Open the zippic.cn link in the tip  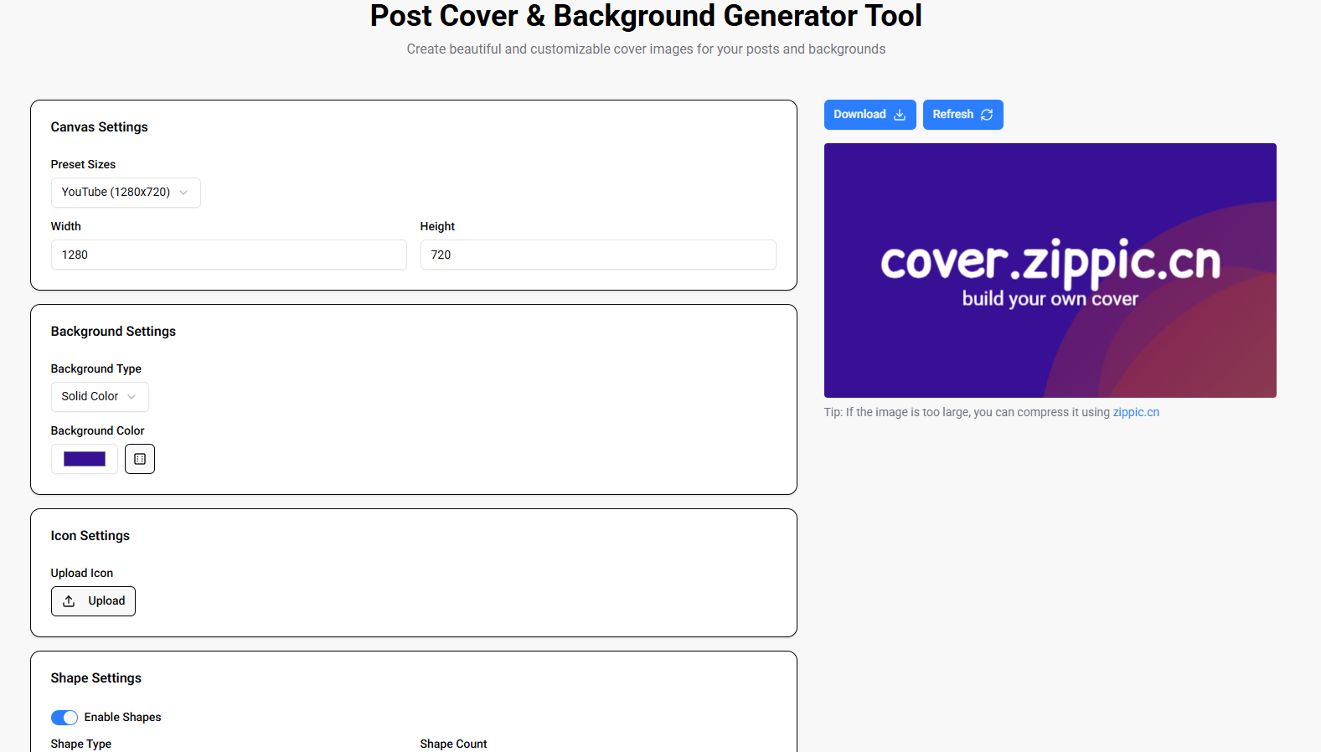[x=1136, y=412]
